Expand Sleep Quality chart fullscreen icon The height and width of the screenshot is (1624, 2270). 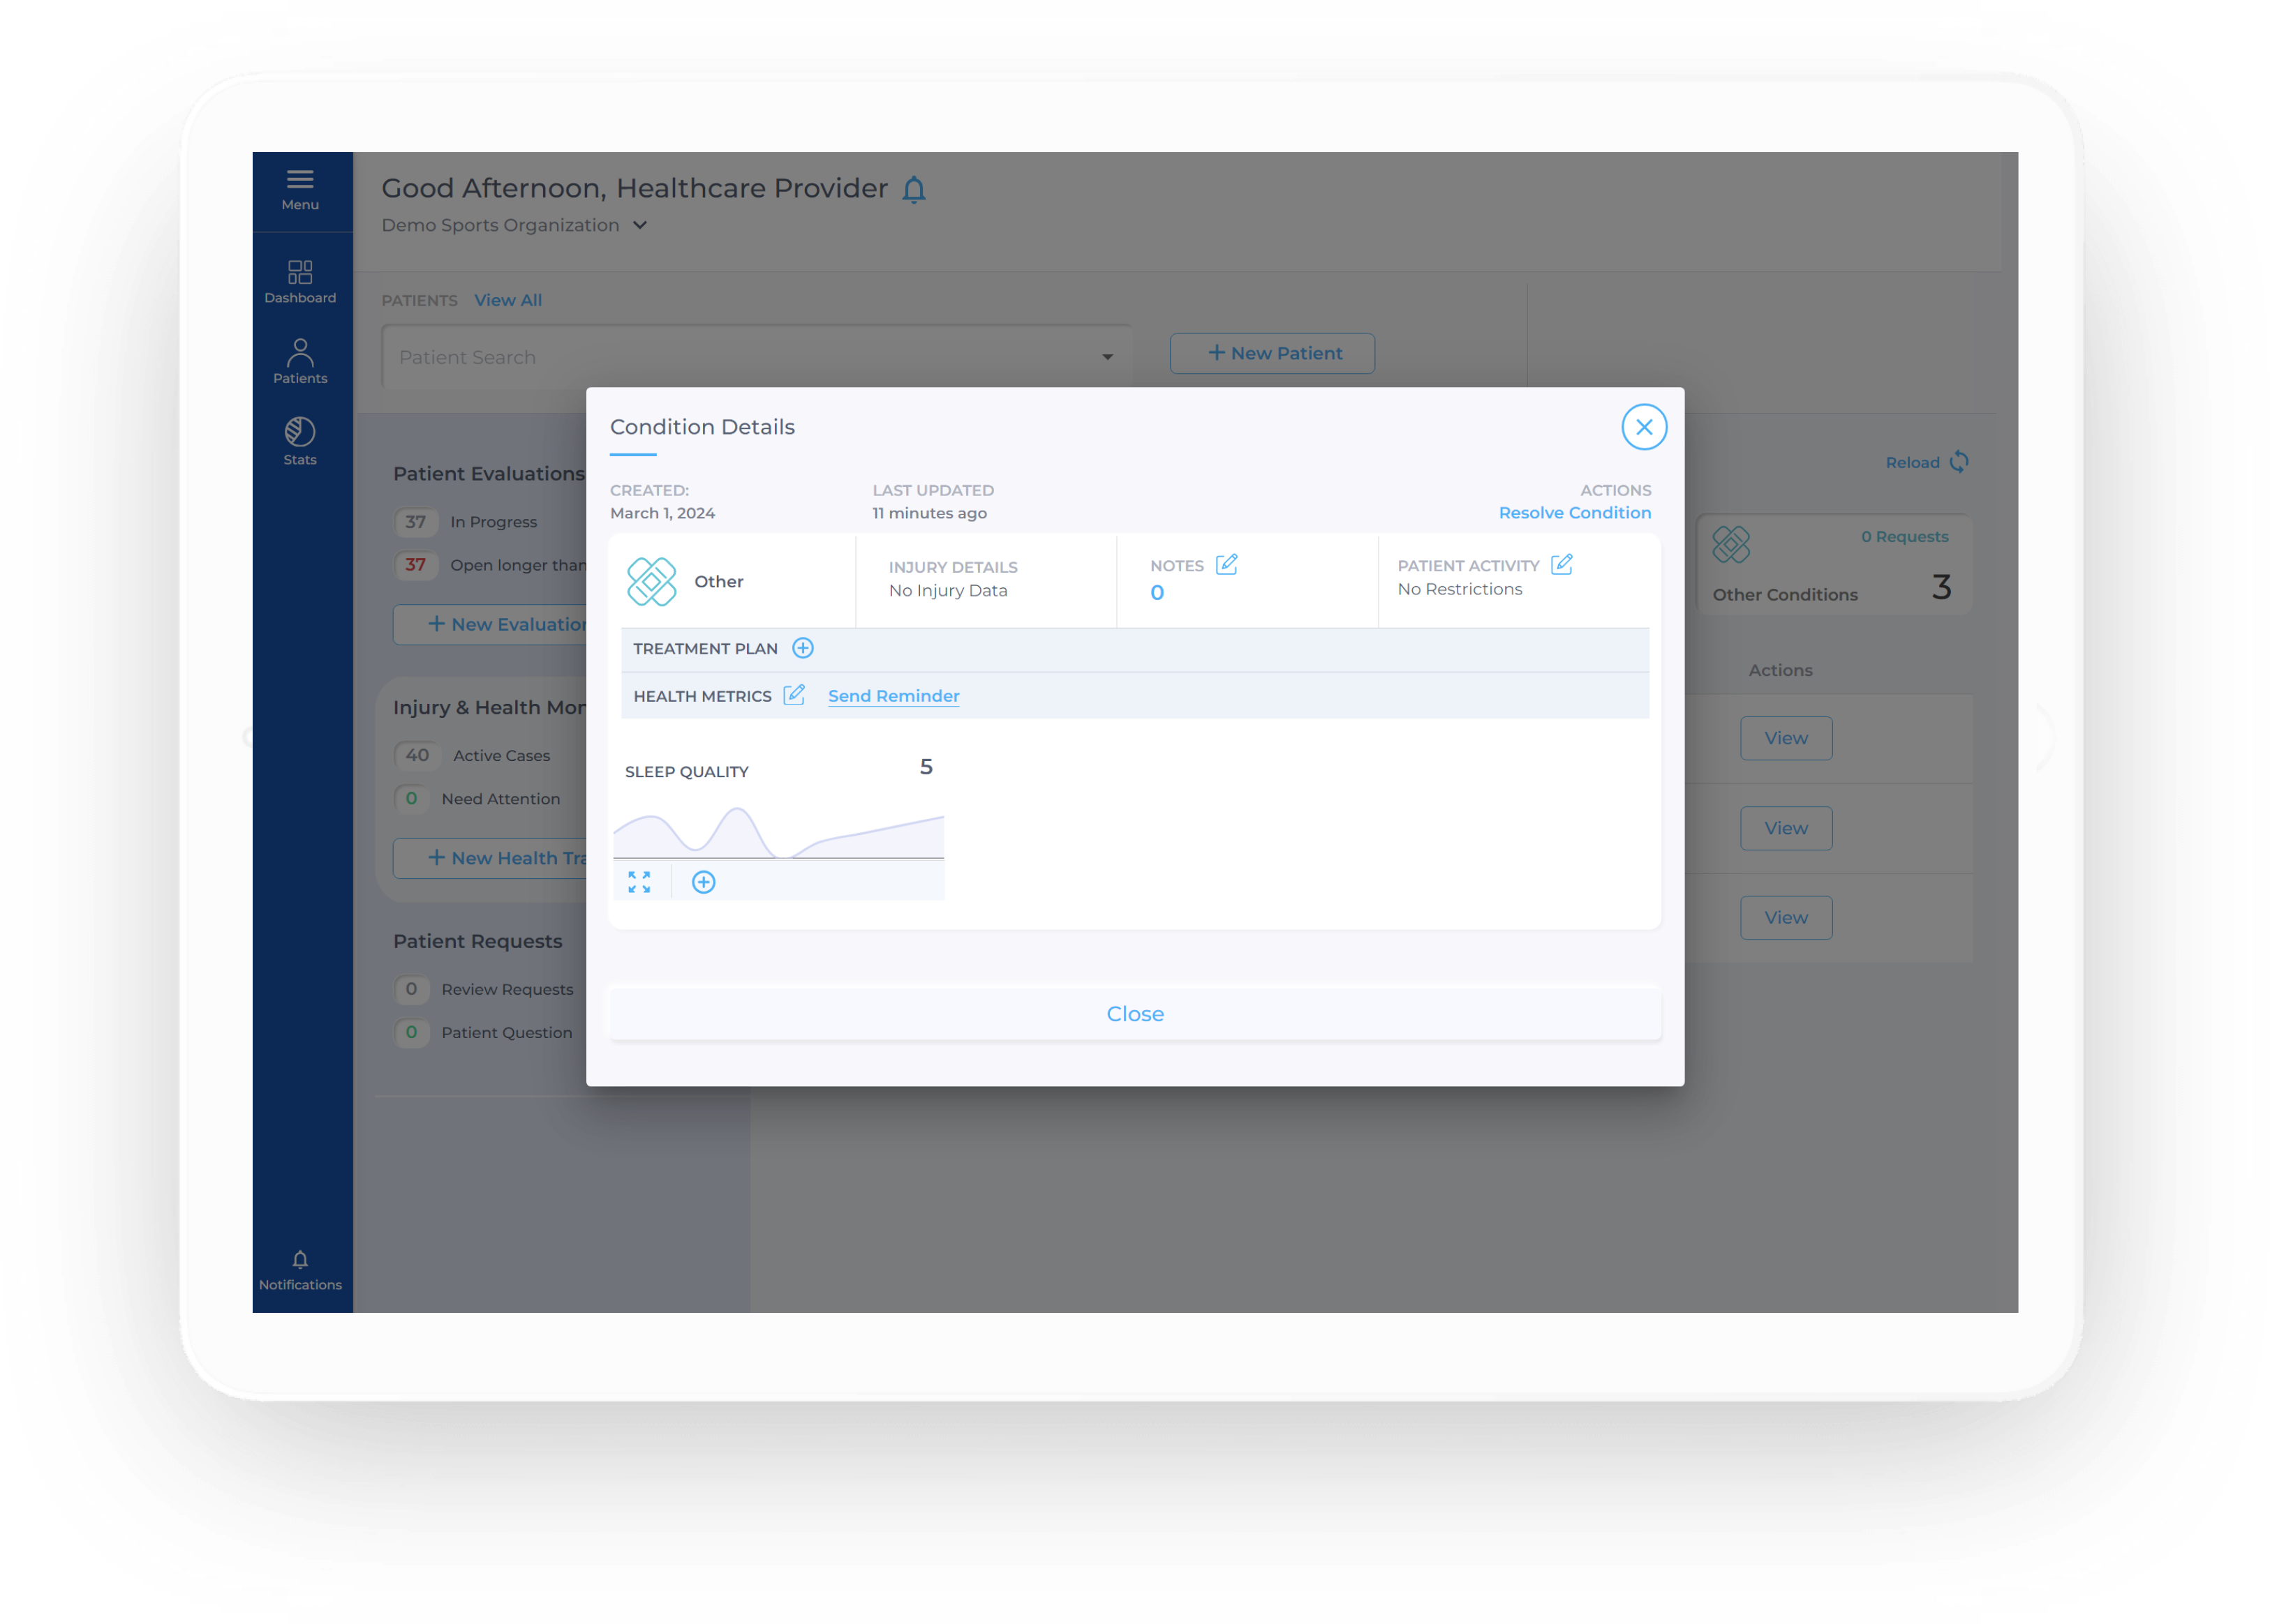point(638,882)
